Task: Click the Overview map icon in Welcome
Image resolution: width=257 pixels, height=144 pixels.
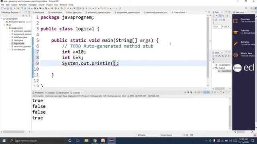Action: 236,21
